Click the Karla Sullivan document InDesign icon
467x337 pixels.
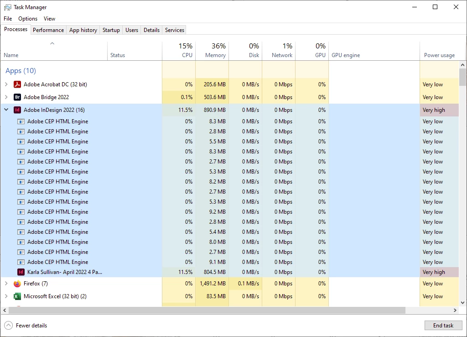[21, 272]
